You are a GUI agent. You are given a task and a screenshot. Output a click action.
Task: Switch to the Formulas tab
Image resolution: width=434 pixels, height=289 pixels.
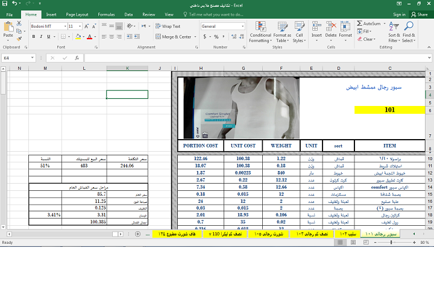click(106, 14)
